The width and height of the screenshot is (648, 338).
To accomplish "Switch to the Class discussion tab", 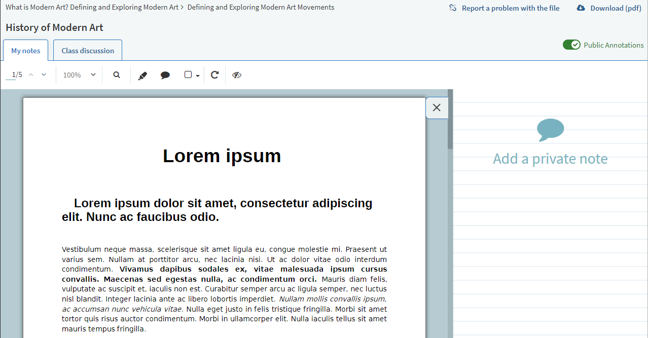I will [x=88, y=51].
